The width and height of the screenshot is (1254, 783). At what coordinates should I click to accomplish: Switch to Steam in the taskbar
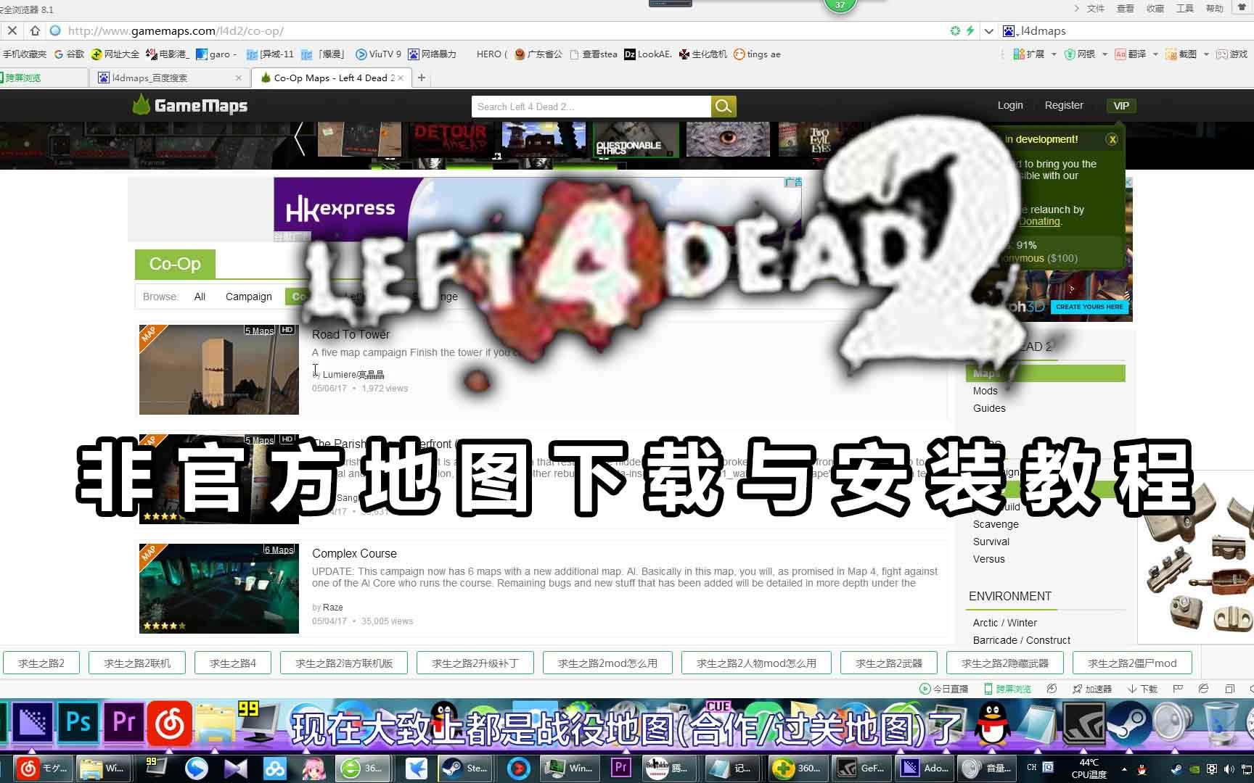pyautogui.click(x=466, y=768)
